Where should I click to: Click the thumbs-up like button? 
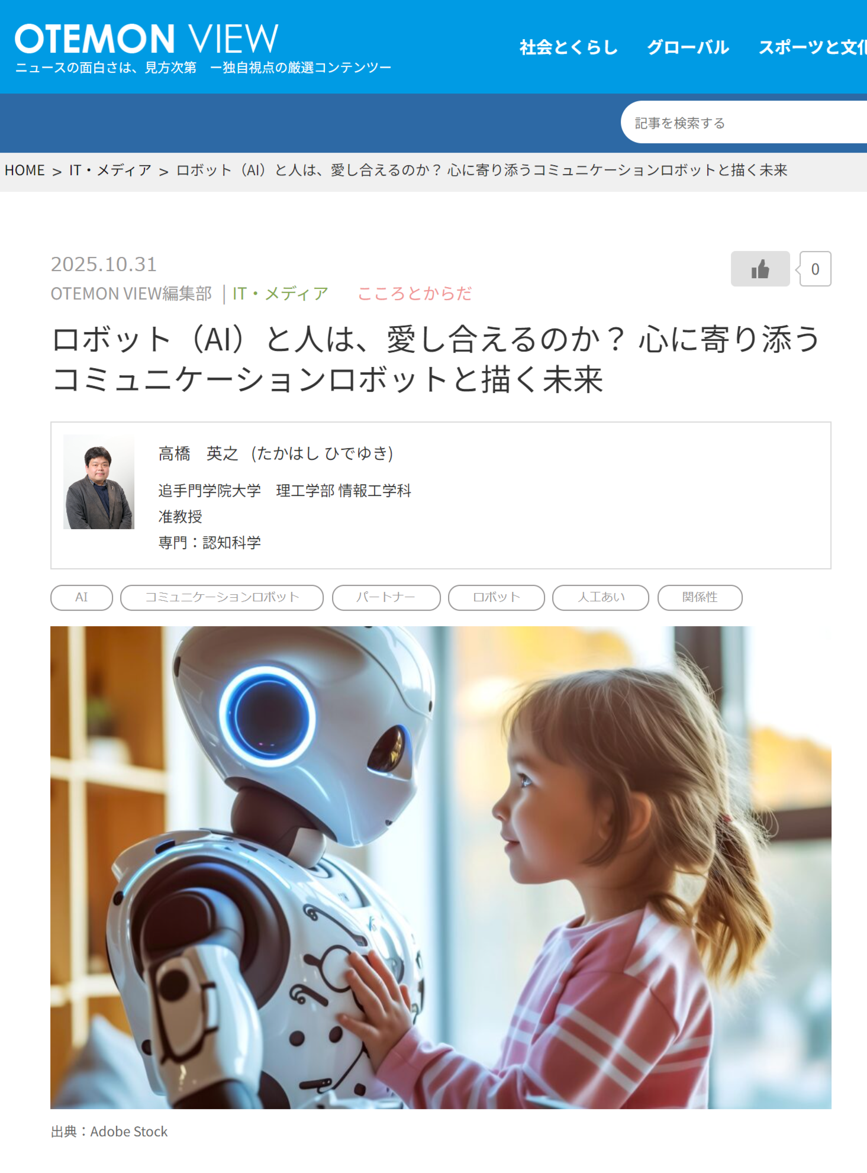760,269
